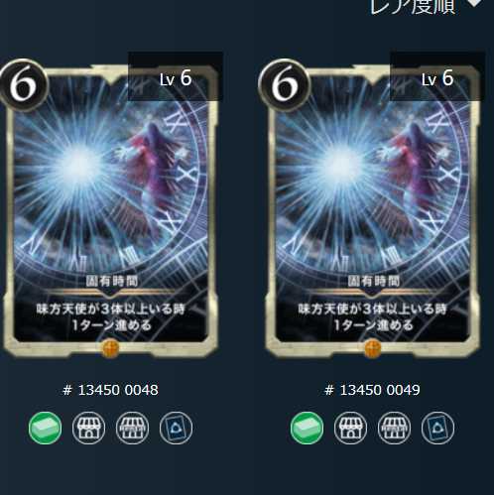
Task: Click the blue card icon under card 0049
Action: (437, 428)
